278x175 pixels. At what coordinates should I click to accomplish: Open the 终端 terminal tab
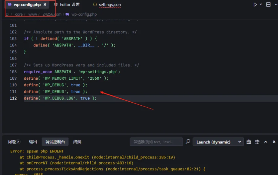77,142
